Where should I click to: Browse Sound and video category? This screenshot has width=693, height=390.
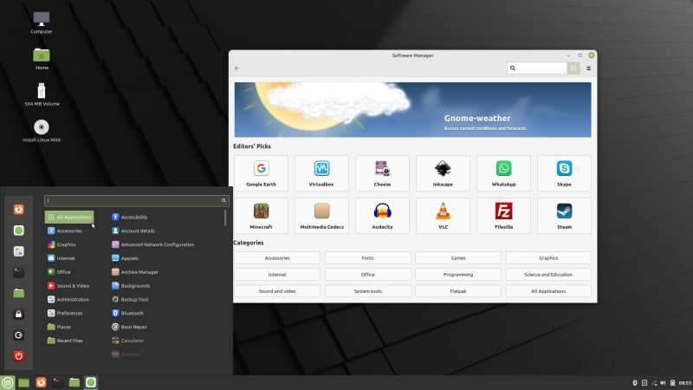pyautogui.click(x=277, y=291)
